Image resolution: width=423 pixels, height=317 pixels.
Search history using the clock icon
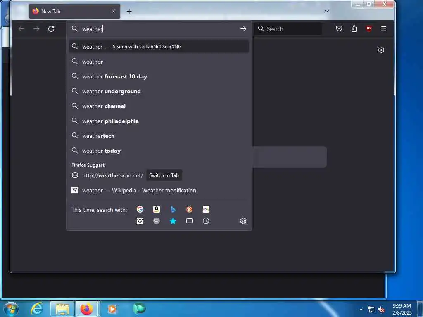(x=206, y=221)
